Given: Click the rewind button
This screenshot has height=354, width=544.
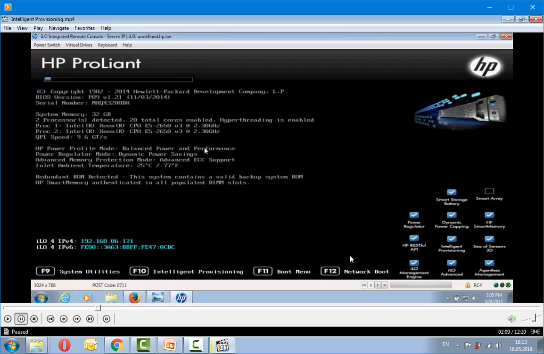Looking at the screenshot, I should [x=64, y=319].
